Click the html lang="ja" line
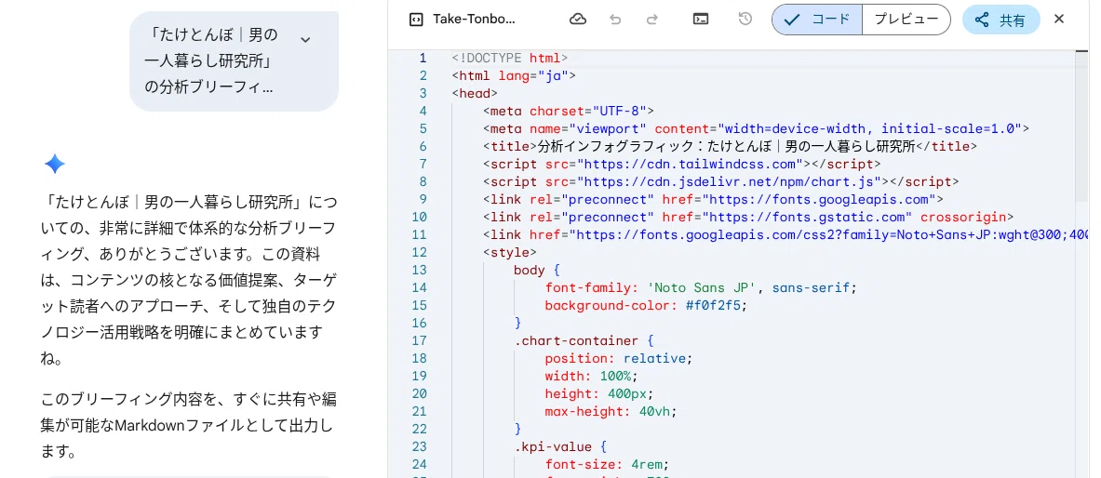The height and width of the screenshot is (478, 1101). point(514,75)
